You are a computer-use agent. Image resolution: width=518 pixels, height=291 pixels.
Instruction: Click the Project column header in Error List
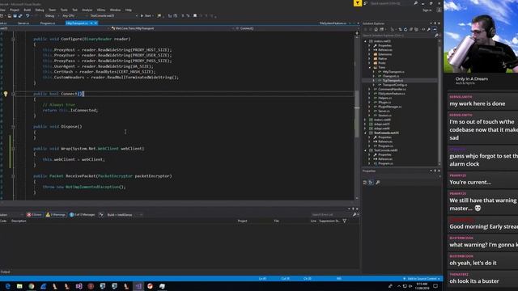point(242,221)
